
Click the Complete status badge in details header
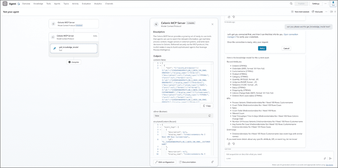(191, 23)
